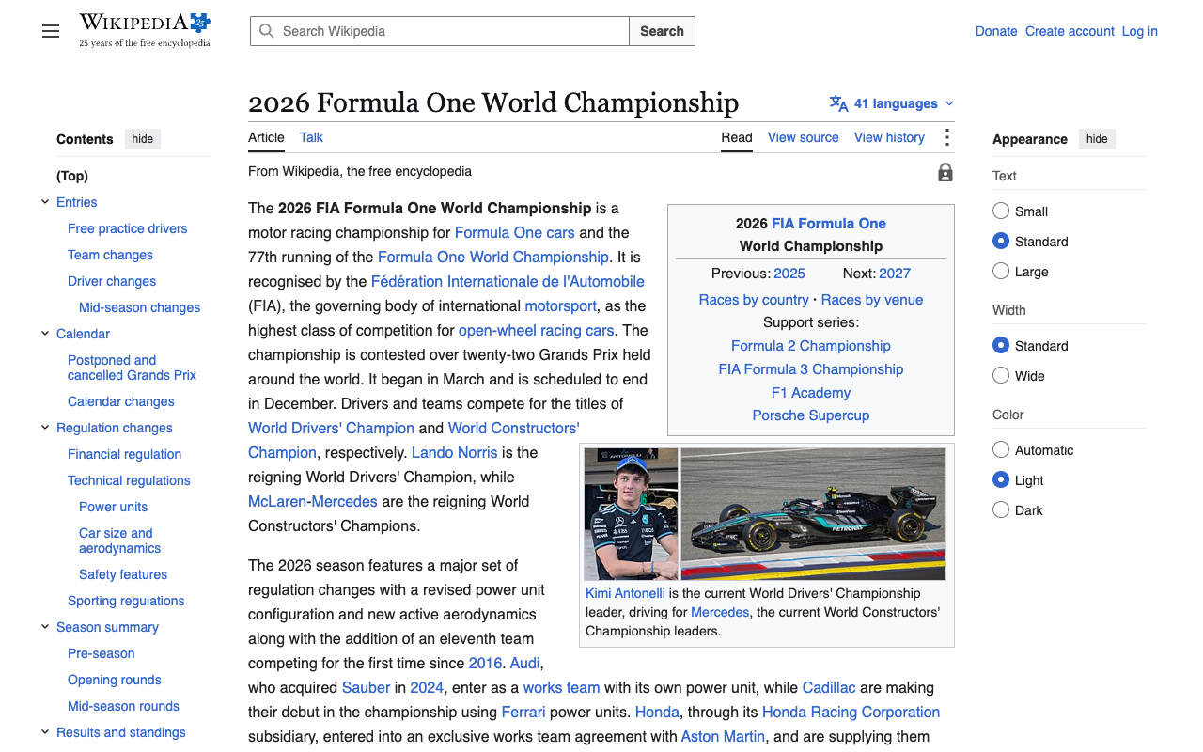
Task: Click the Search button
Action: [662, 31]
